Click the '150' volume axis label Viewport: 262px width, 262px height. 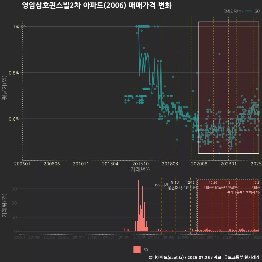click(x=13, y=189)
